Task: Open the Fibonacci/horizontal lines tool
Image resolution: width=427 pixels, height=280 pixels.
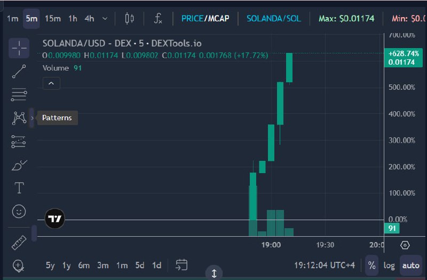Action: pyautogui.click(x=19, y=95)
